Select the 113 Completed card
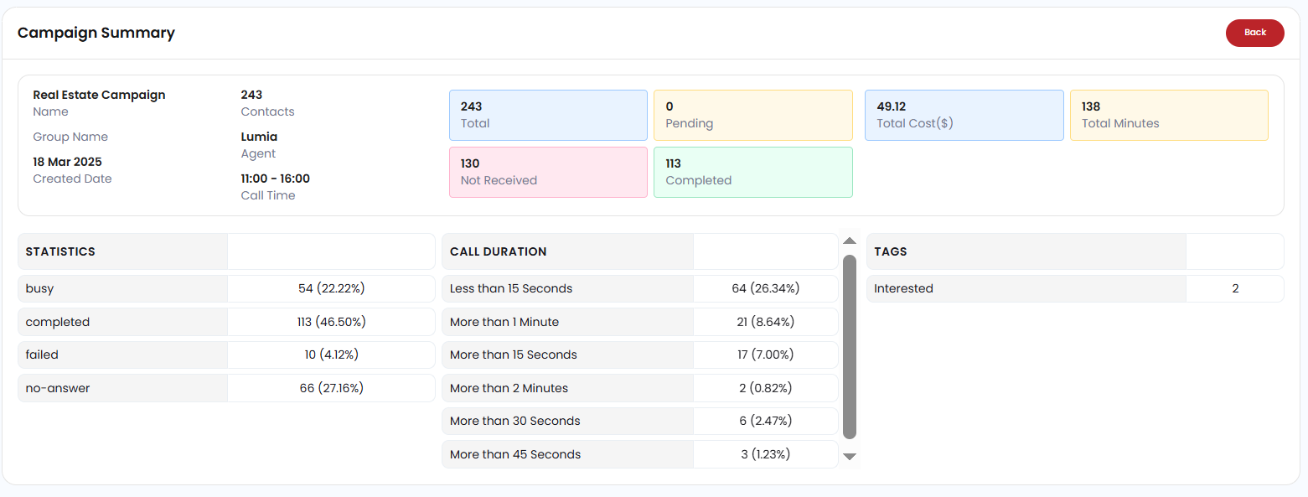 click(753, 172)
